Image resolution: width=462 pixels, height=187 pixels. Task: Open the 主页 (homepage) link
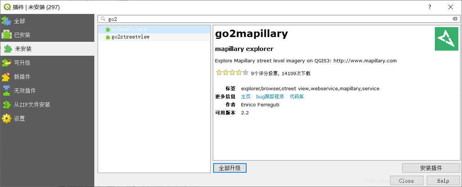click(246, 97)
